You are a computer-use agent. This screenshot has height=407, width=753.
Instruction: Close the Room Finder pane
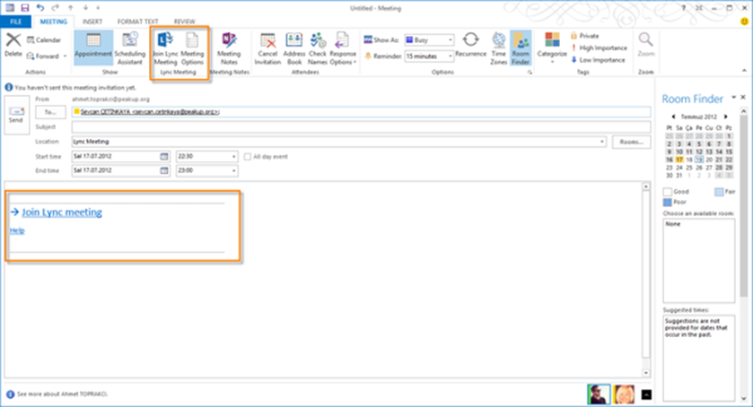[x=743, y=97]
